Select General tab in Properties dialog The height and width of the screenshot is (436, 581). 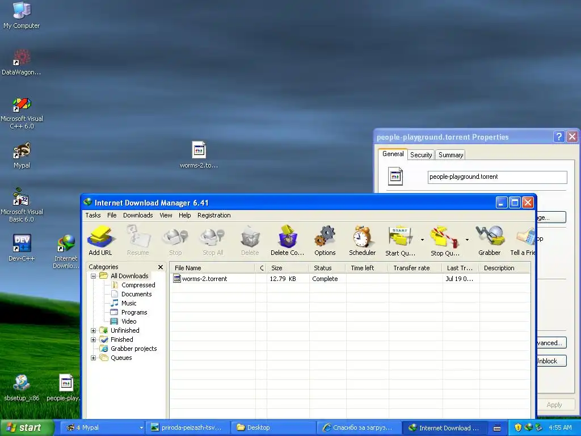coord(393,154)
